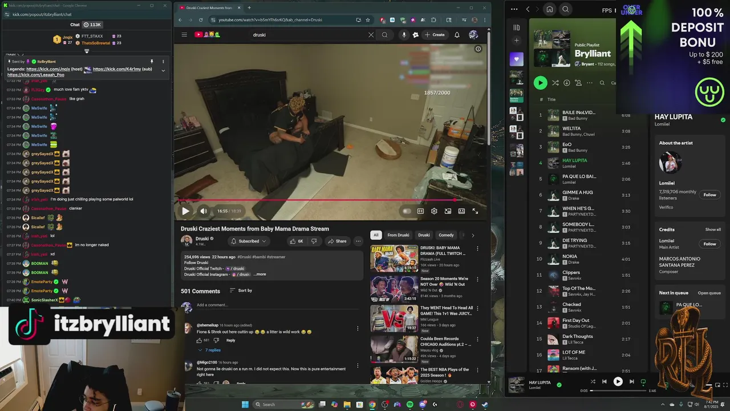730x411 pixels.
Task: Open 'Show all' credits link
Action: tap(713, 229)
